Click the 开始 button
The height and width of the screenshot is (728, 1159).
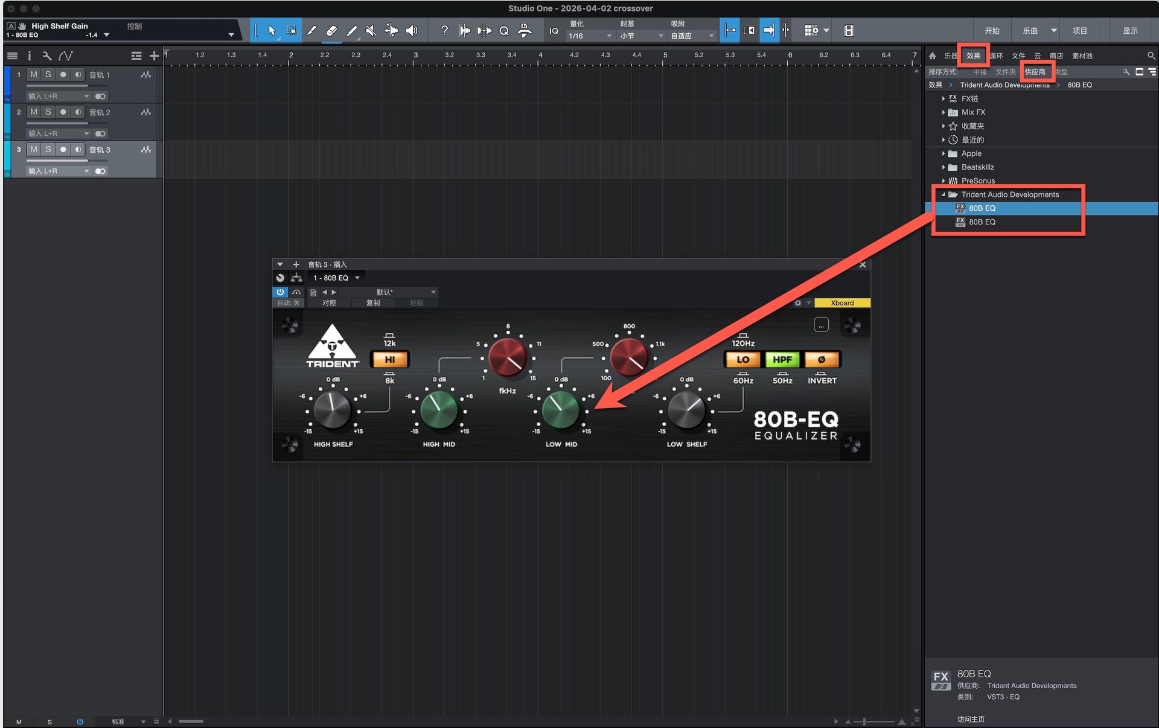point(992,31)
